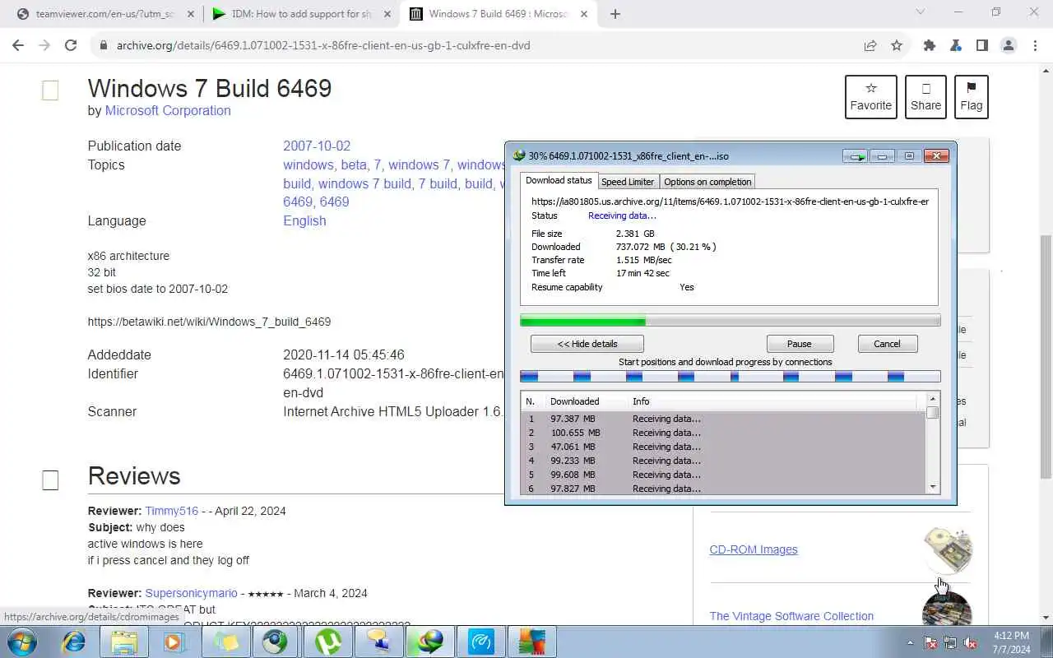Select connection row 4 with 99.233 MB
The image size is (1053, 658).
coord(723,461)
